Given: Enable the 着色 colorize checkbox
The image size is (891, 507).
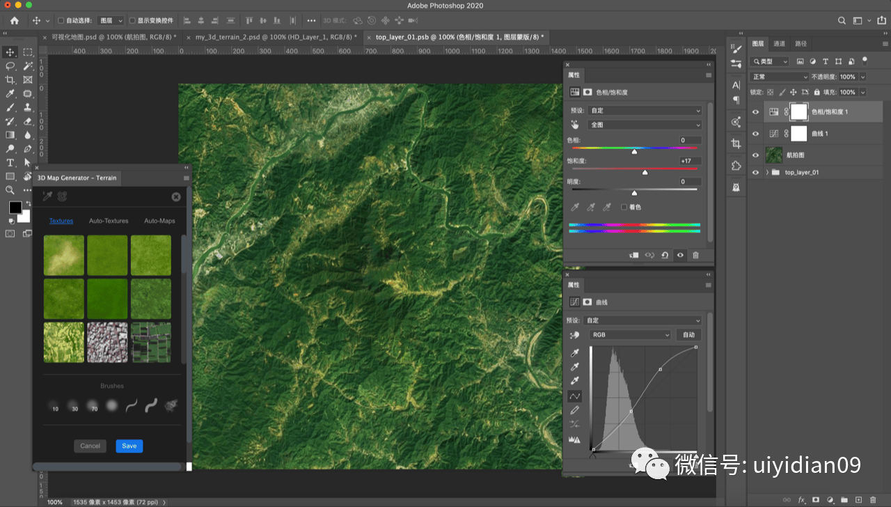Looking at the screenshot, I should tap(624, 207).
